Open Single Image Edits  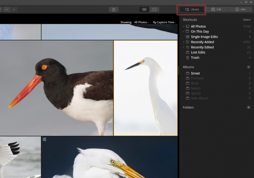(x=204, y=37)
